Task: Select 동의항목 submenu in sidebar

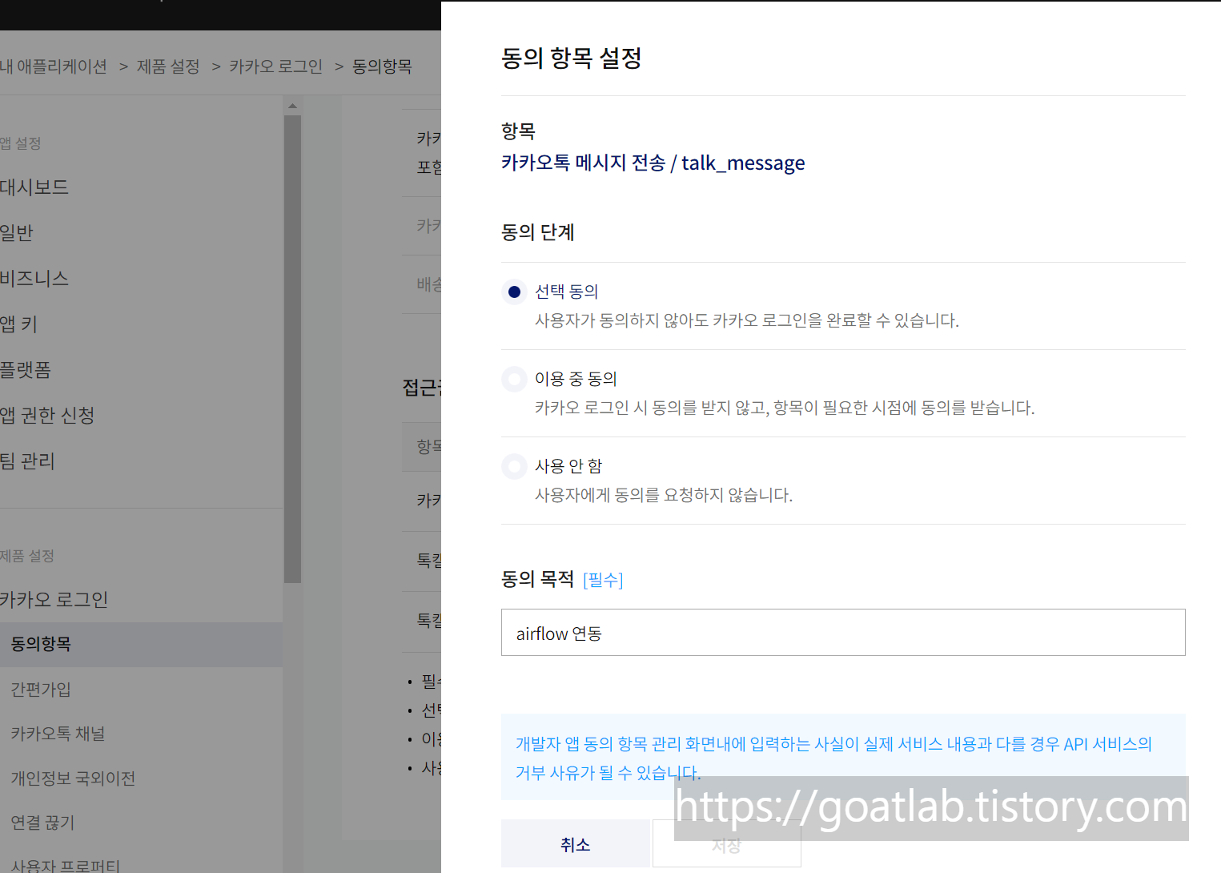Action: [x=141, y=645]
